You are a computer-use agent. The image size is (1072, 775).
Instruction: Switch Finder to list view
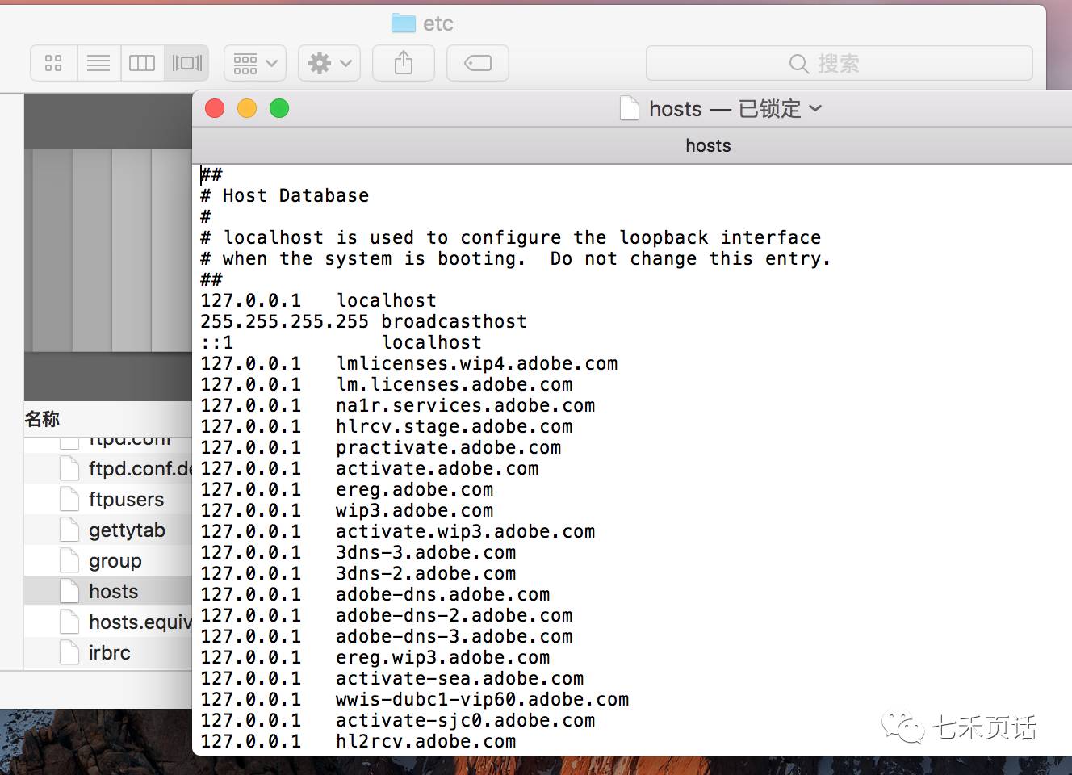98,63
